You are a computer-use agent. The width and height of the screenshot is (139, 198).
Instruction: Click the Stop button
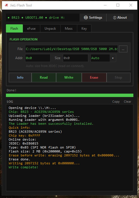[x=118, y=78]
